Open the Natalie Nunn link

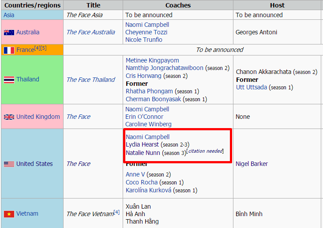click(x=143, y=153)
